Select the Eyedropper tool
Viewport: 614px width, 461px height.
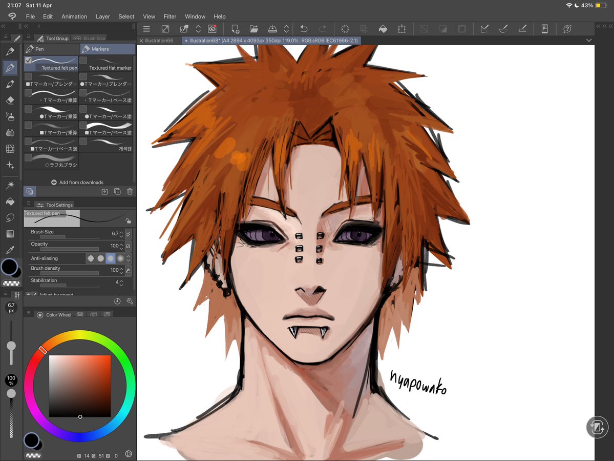10,250
